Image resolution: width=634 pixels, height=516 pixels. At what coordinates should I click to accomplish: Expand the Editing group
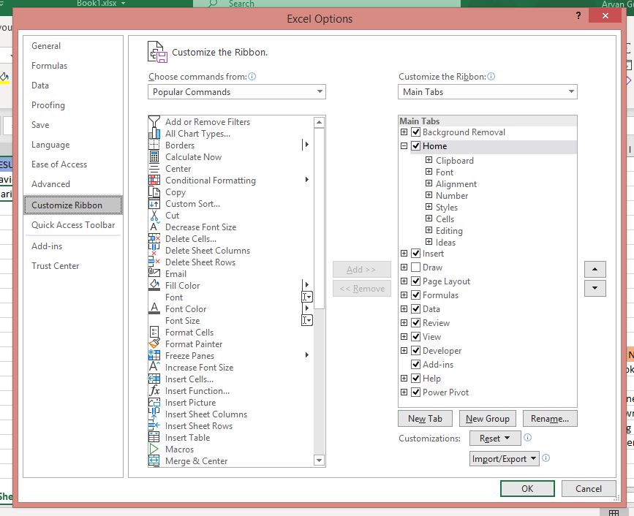tap(429, 230)
